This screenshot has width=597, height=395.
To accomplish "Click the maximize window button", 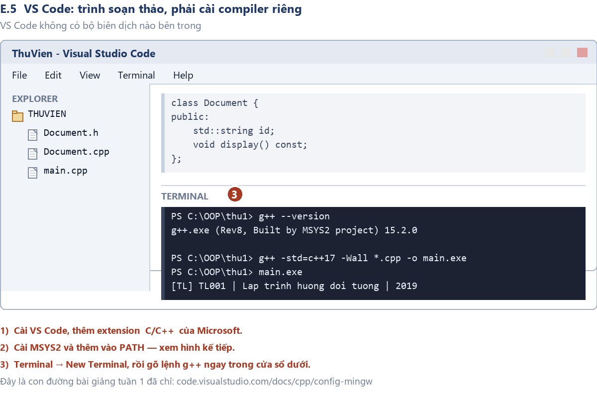I will [x=566, y=53].
